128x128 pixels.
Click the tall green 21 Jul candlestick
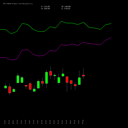(47, 78)
